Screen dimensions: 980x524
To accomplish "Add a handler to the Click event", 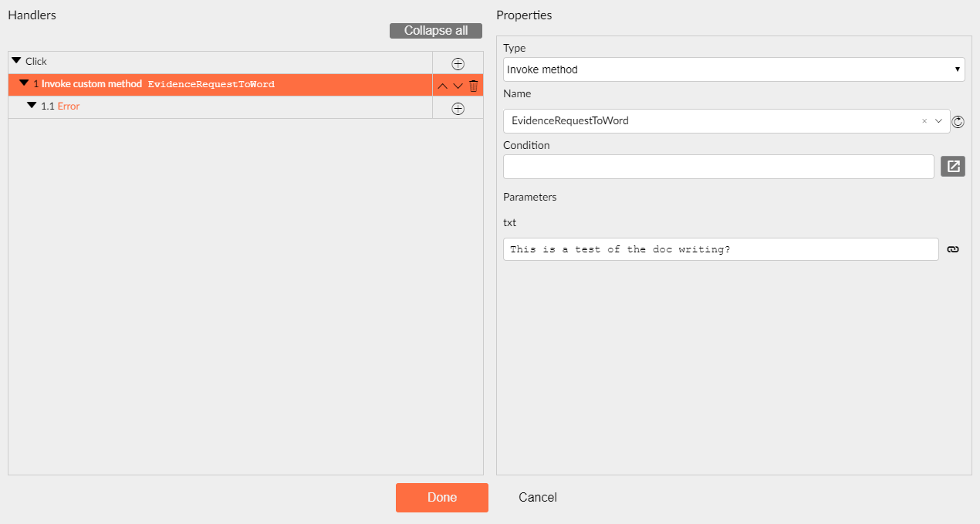I will tap(458, 63).
